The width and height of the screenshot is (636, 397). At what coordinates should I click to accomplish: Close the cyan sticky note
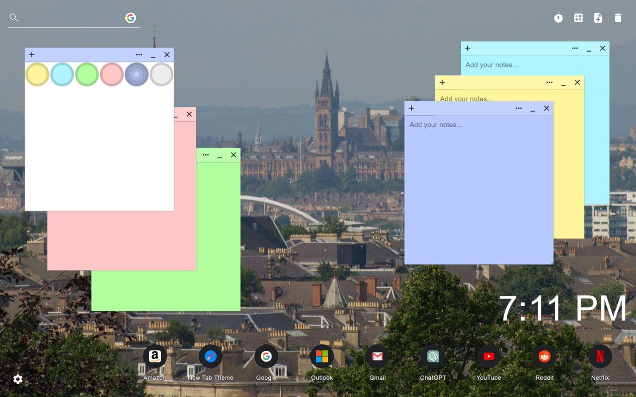tap(603, 48)
